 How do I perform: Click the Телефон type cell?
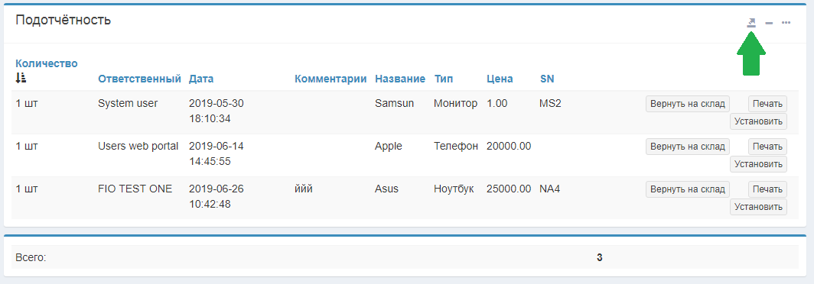point(456,146)
